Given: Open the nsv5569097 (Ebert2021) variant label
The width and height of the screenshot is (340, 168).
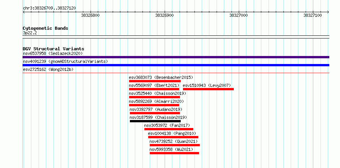Looking at the screenshot, I should [x=154, y=85].
